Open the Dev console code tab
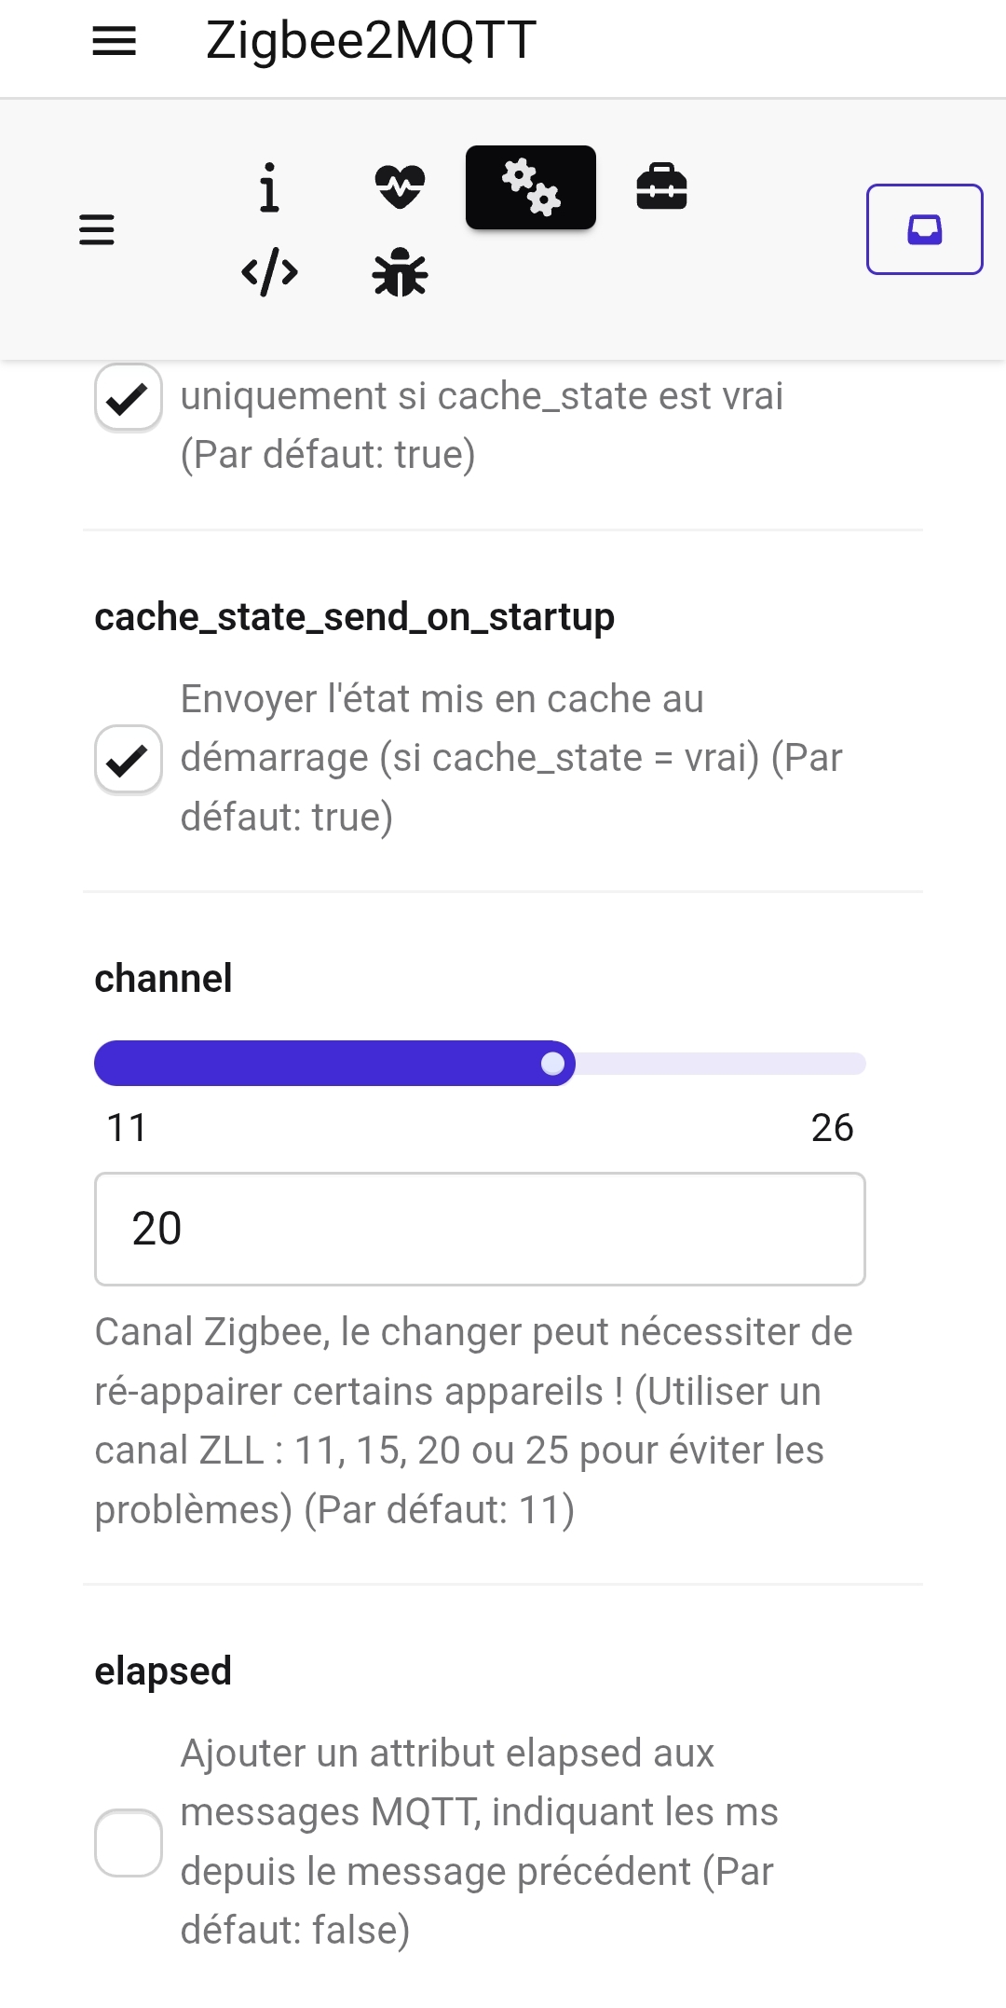 [269, 272]
